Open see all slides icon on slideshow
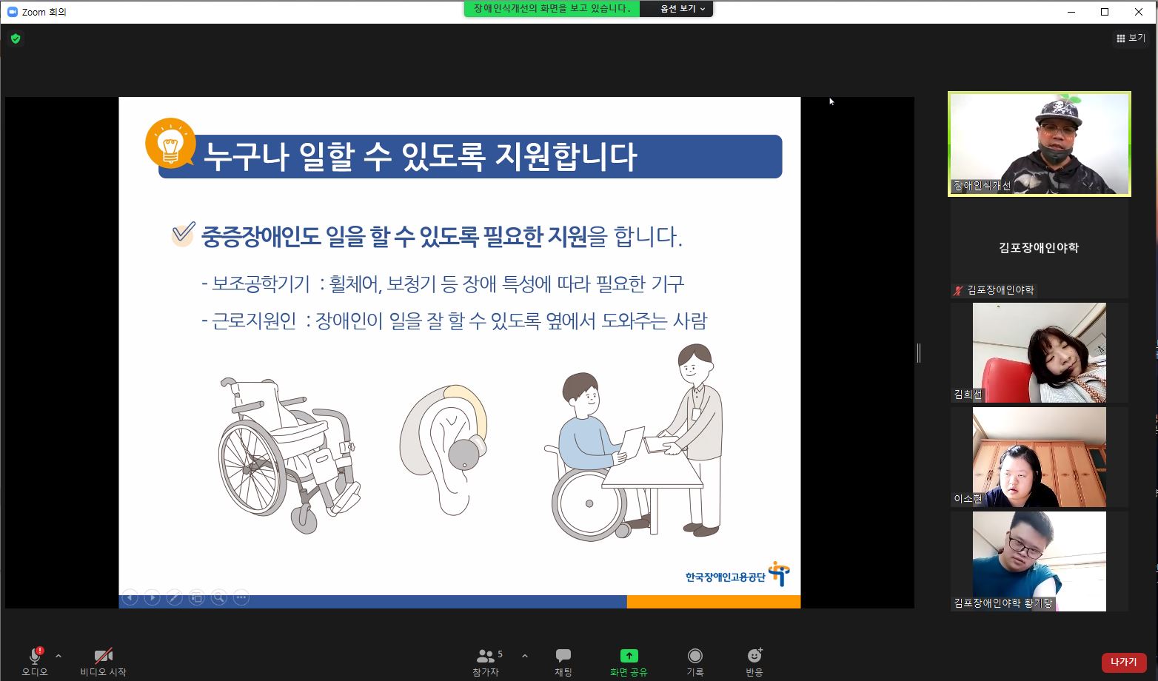This screenshot has width=1158, height=681. (197, 597)
